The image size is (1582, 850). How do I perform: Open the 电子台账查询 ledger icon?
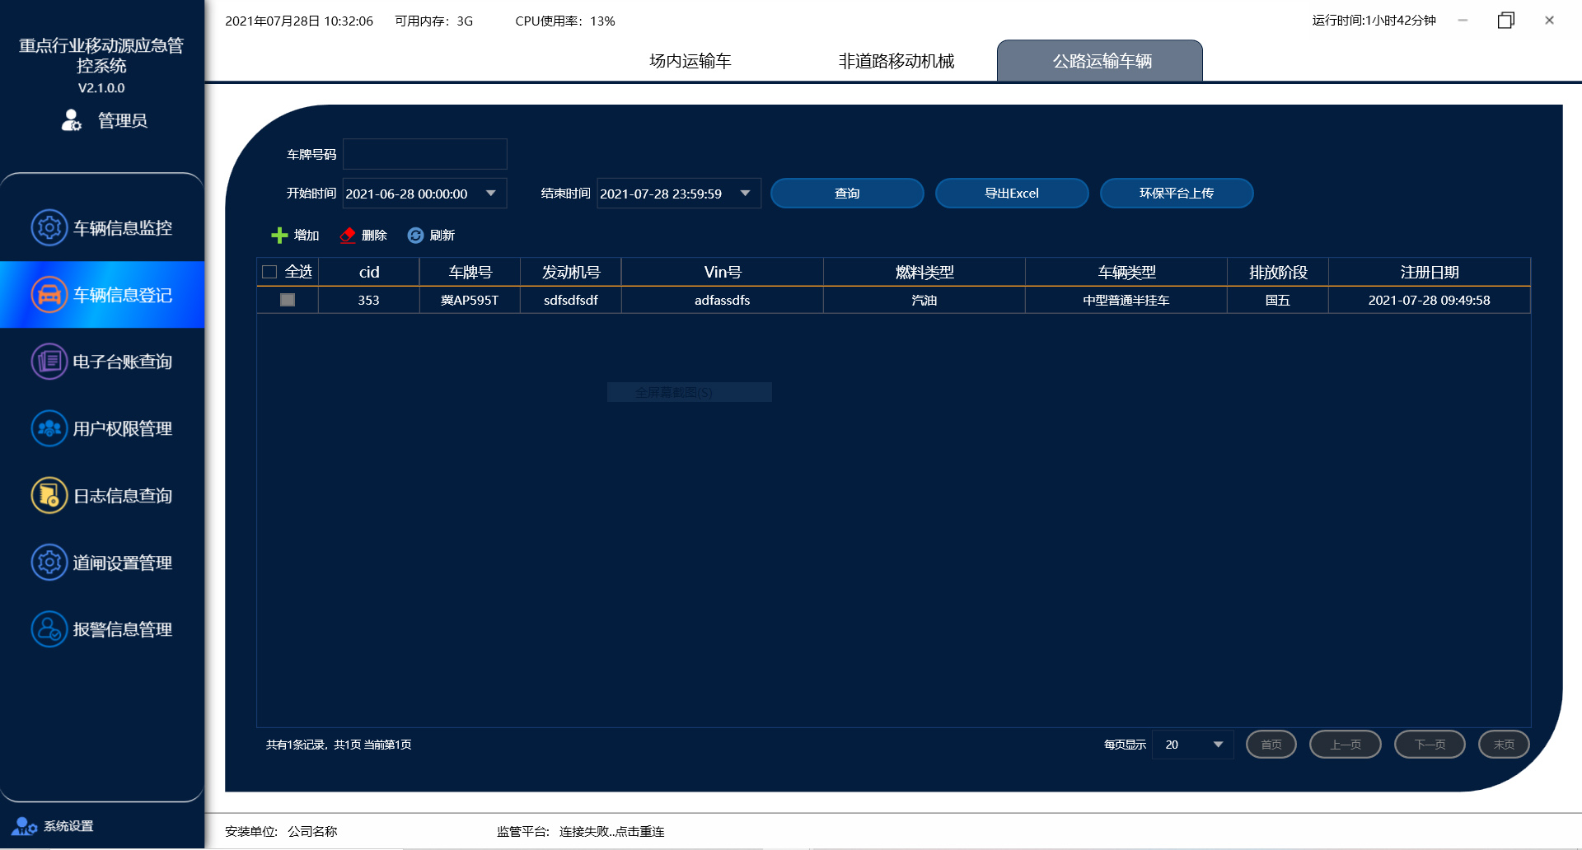pyautogui.click(x=49, y=362)
